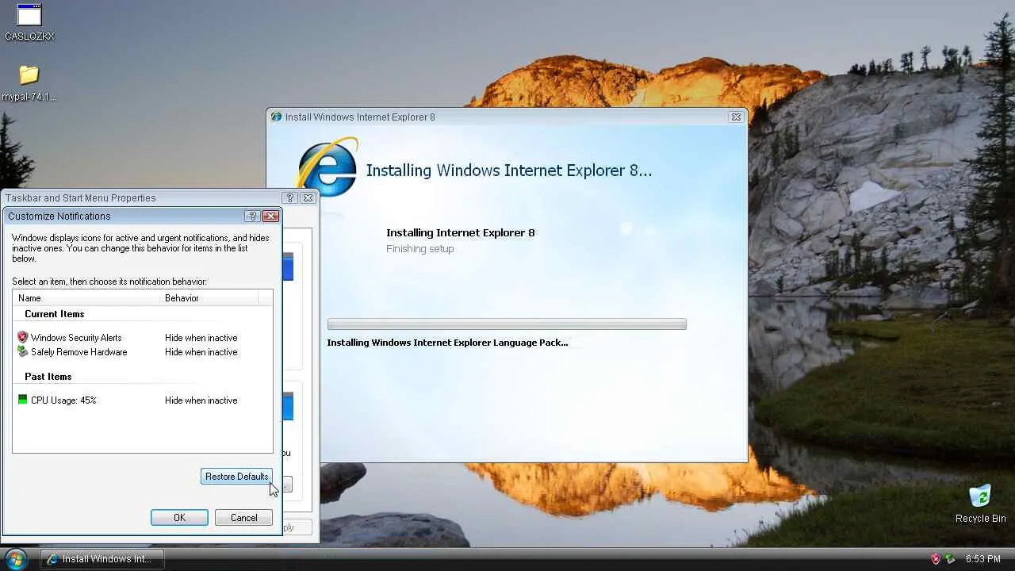Select the CPU Usage: 45% item
Screen dimensions: 1015x571
point(63,400)
